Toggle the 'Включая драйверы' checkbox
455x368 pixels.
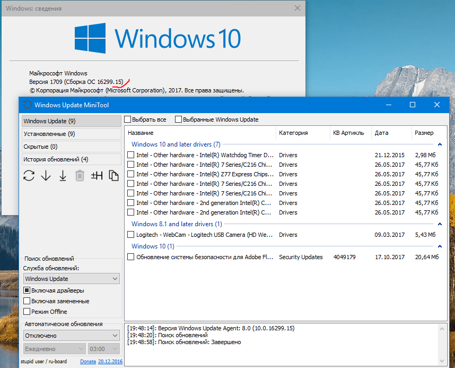coord(27,290)
